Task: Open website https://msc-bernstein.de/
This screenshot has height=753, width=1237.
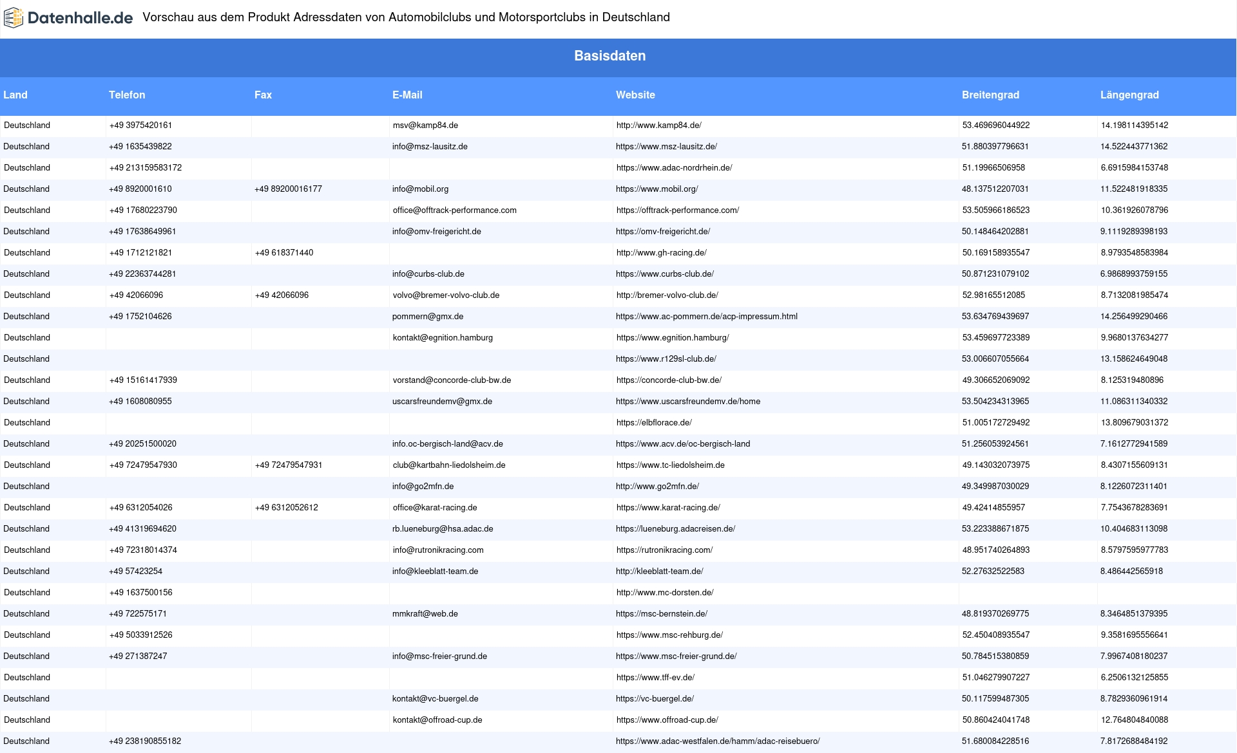Action: tap(661, 614)
